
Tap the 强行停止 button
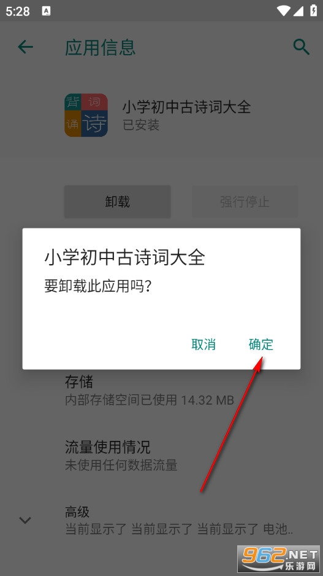point(245,201)
